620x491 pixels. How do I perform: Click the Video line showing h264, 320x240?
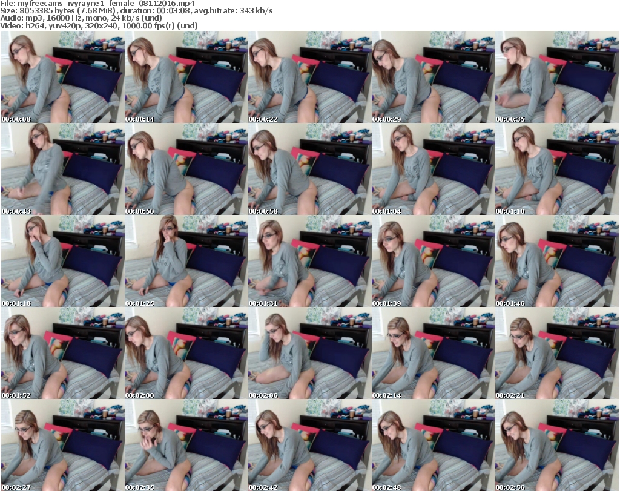pyautogui.click(x=99, y=25)
